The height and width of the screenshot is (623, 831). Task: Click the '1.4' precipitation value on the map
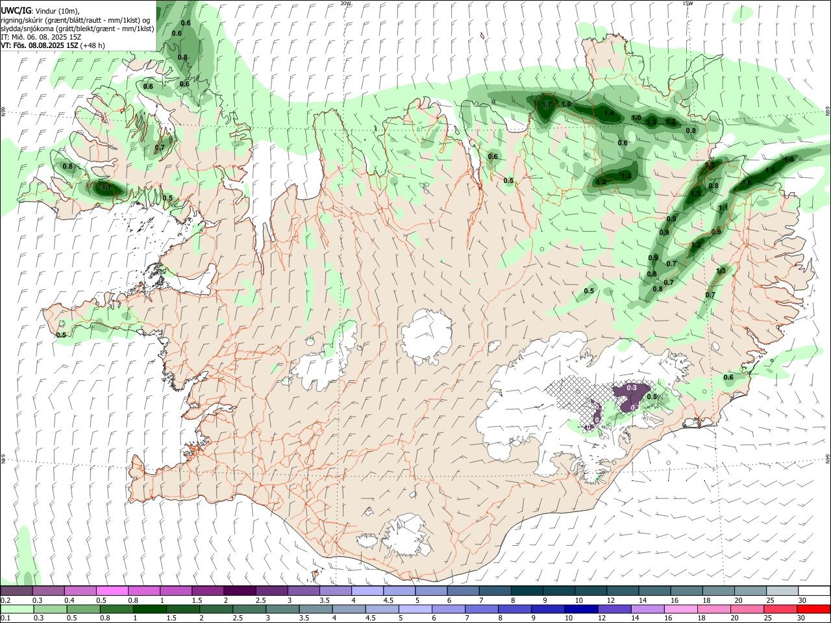click(x=609, y=113)
